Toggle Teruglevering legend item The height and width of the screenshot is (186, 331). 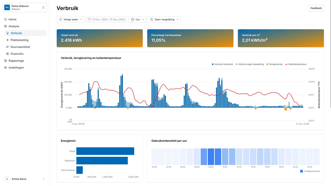[x=274, y=64]
